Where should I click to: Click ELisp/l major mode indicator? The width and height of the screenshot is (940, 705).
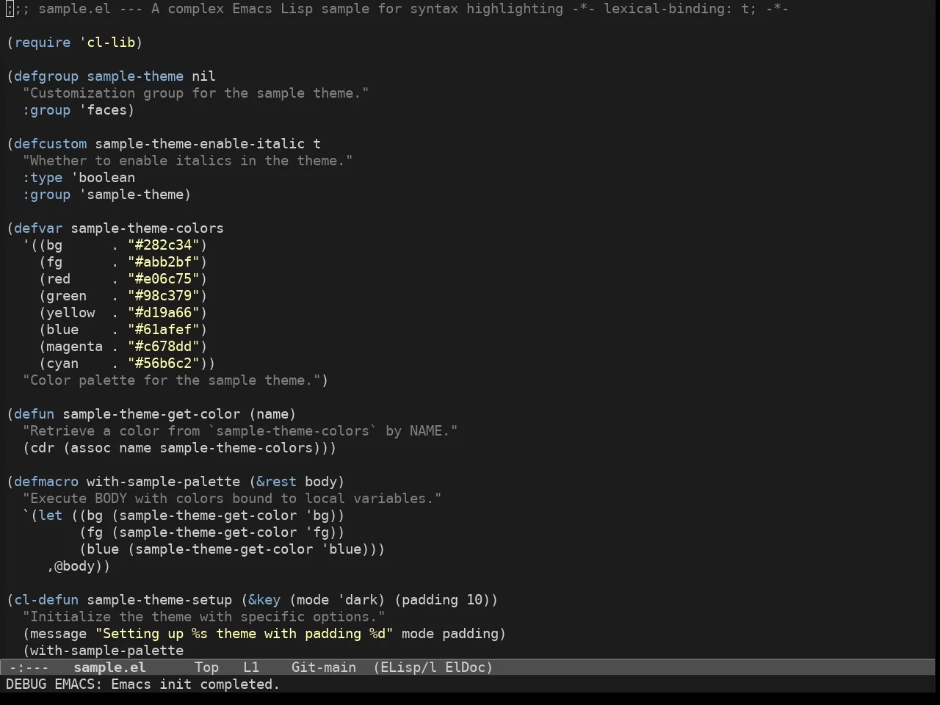408,668
